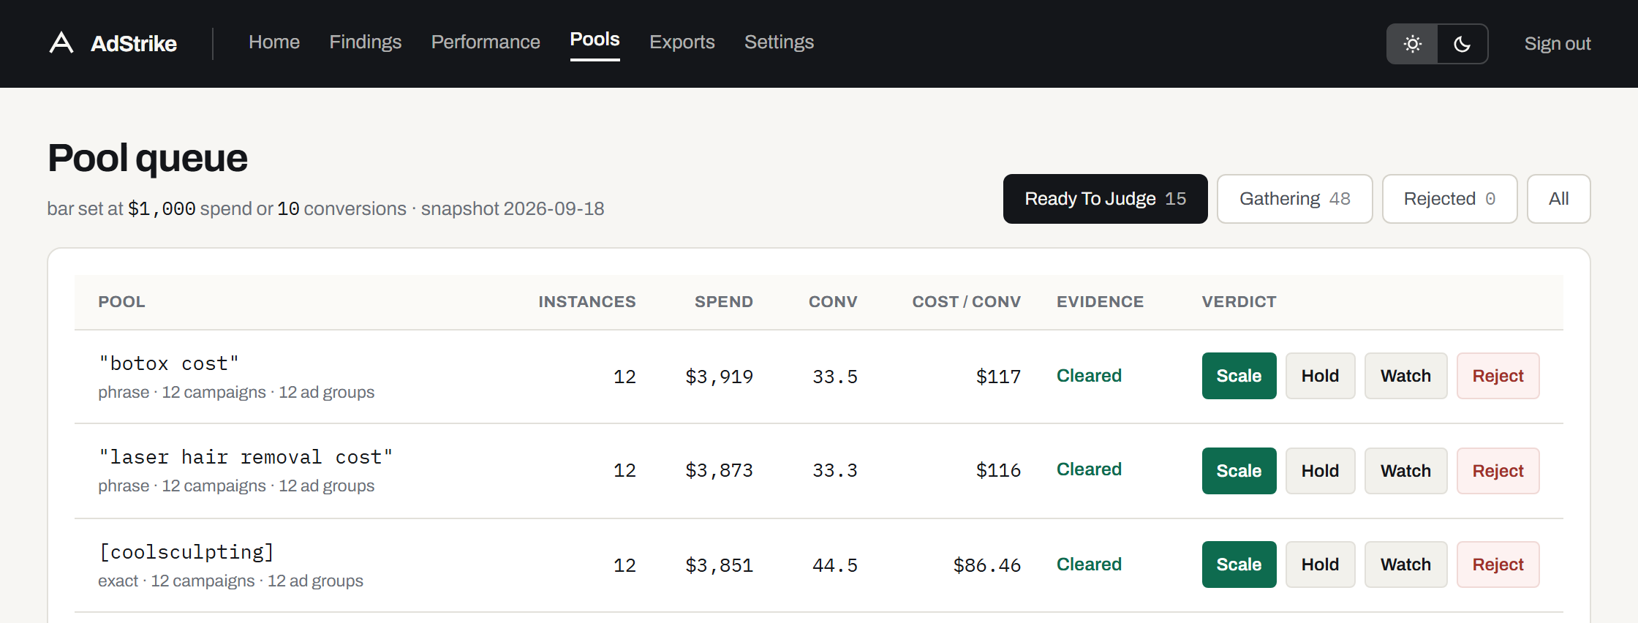Image resolution: width=1638 pixels, height=623 pixels.
Task: Hold the "botox cost" pool
Action: coord(1321,376)
